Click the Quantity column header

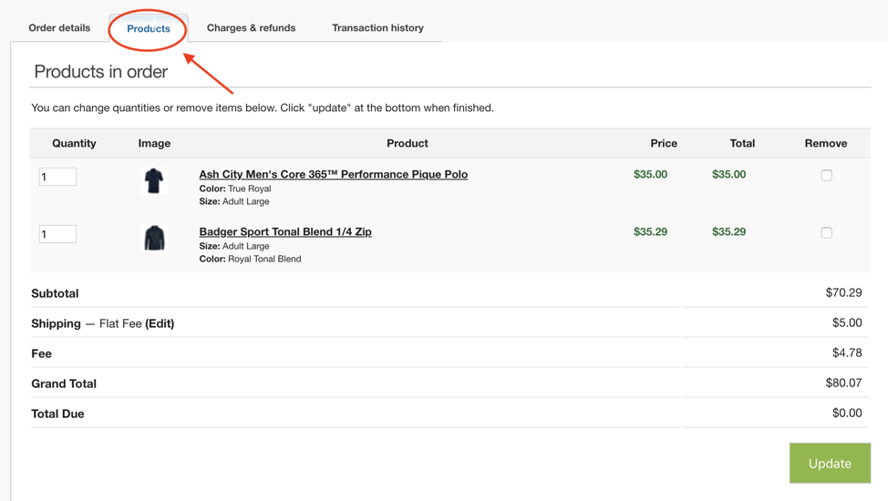coord(74,143)
